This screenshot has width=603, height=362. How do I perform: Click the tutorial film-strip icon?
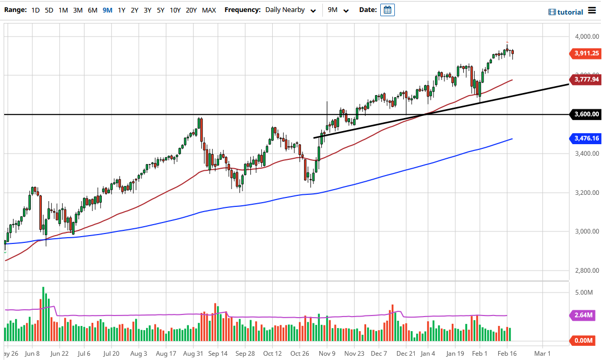coord(553,11)
